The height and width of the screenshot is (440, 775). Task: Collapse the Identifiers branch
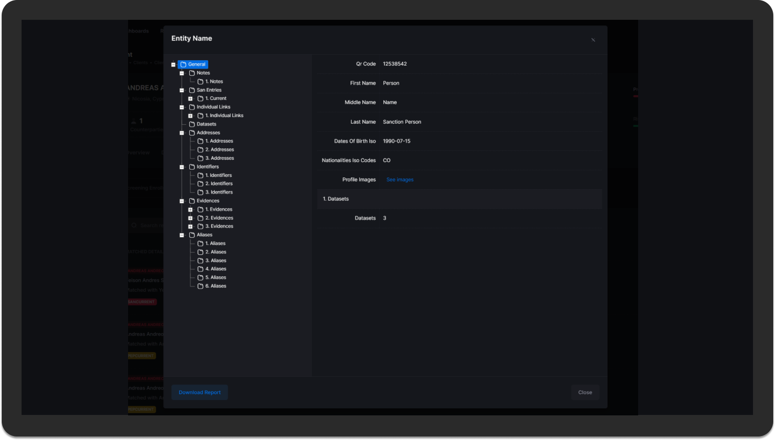(x=182, y=167)
